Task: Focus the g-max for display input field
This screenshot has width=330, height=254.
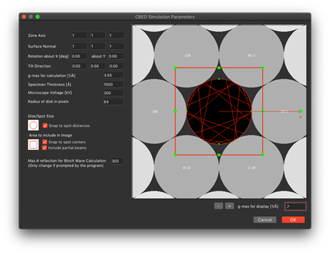Action: (x=295, y=207)
